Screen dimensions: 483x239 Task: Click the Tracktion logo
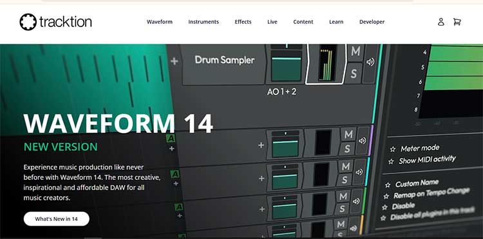[56, 22]
